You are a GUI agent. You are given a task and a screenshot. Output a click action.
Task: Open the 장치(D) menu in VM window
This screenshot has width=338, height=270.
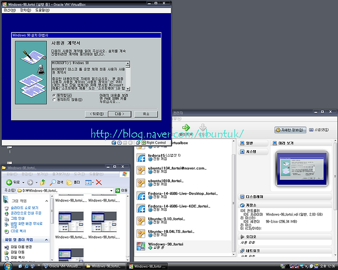[x=25, y=10]
